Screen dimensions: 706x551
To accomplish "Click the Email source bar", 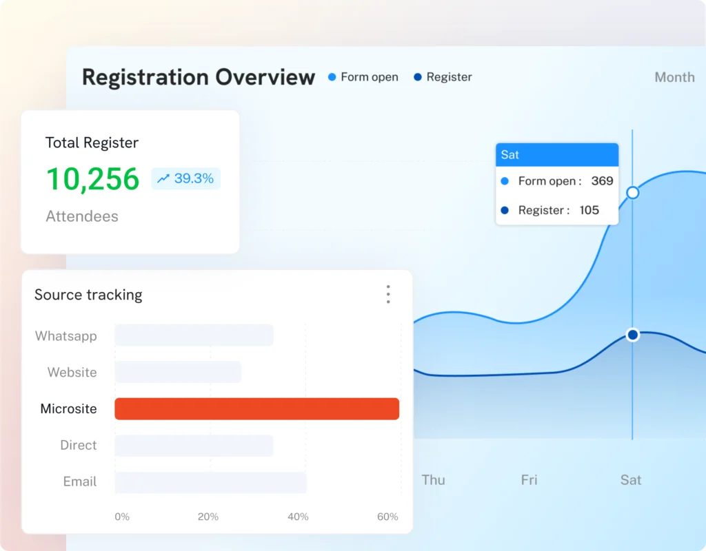I will pyautogui.click(x=211, y=482).
